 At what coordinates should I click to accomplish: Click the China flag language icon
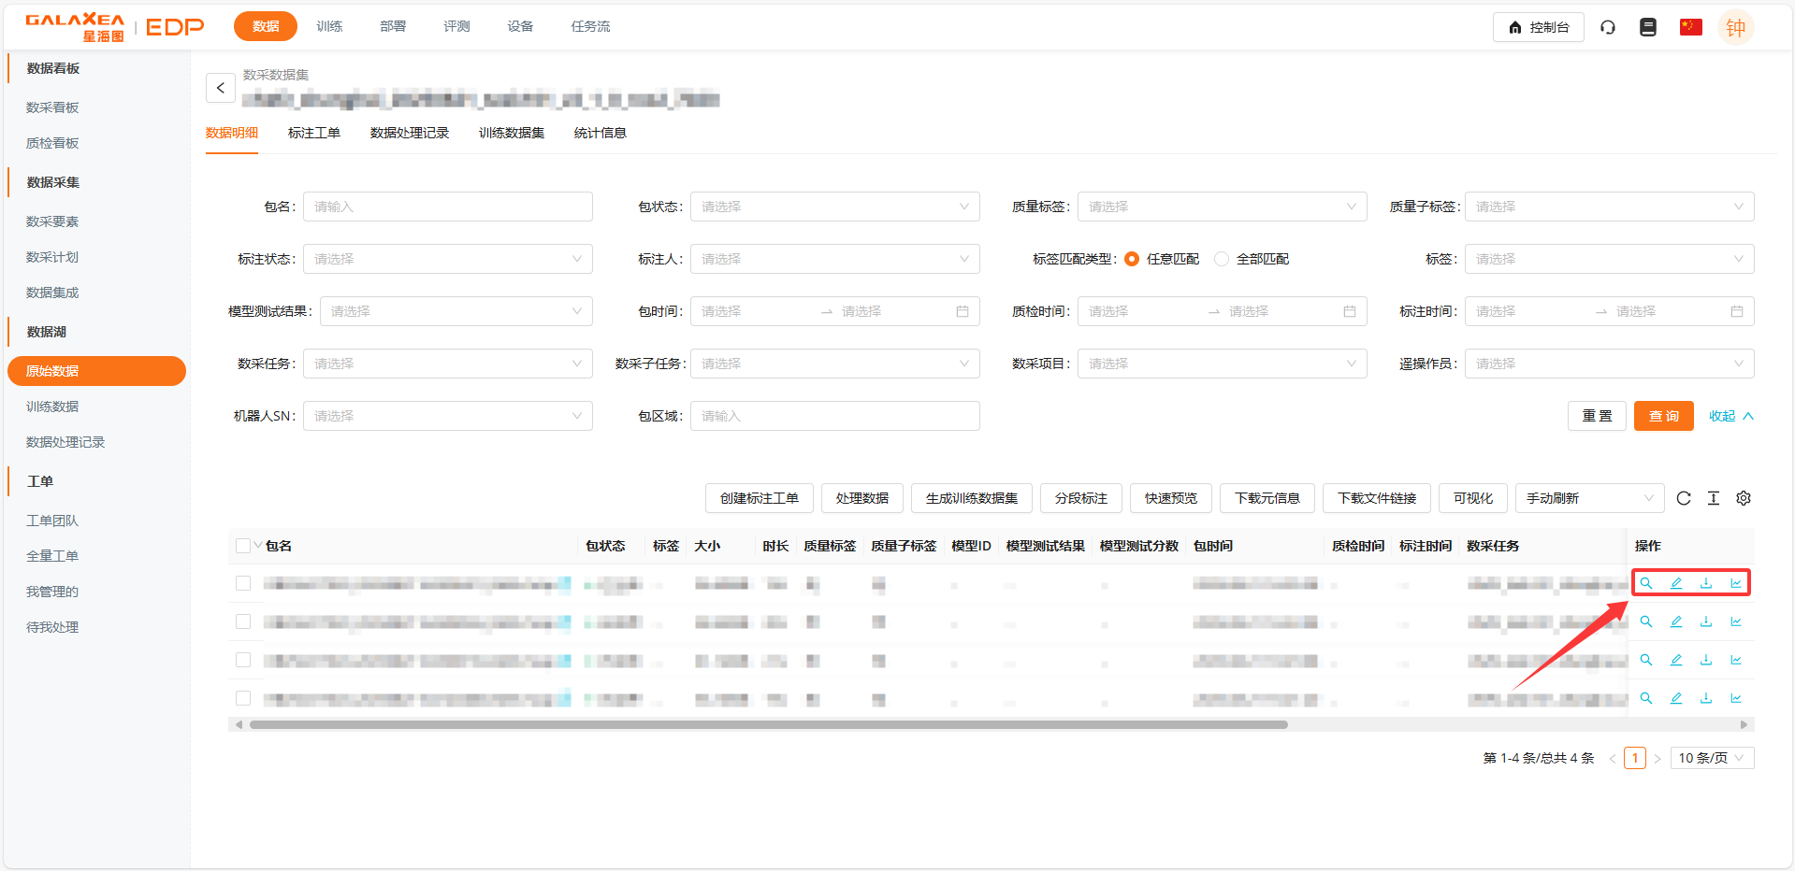tap(1690, 27)
